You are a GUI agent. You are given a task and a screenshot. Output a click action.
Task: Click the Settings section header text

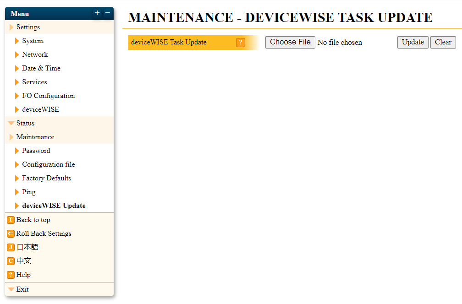[28, 27]
